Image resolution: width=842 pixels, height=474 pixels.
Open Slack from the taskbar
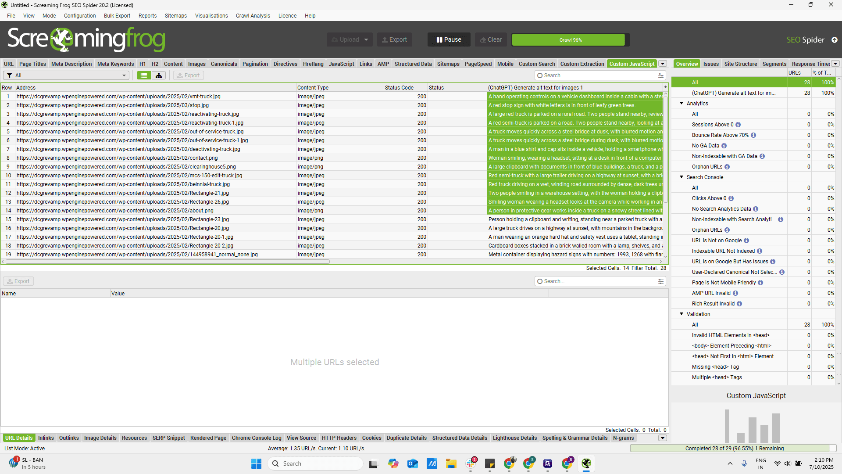pyautogui.click(x=471, y=463)
